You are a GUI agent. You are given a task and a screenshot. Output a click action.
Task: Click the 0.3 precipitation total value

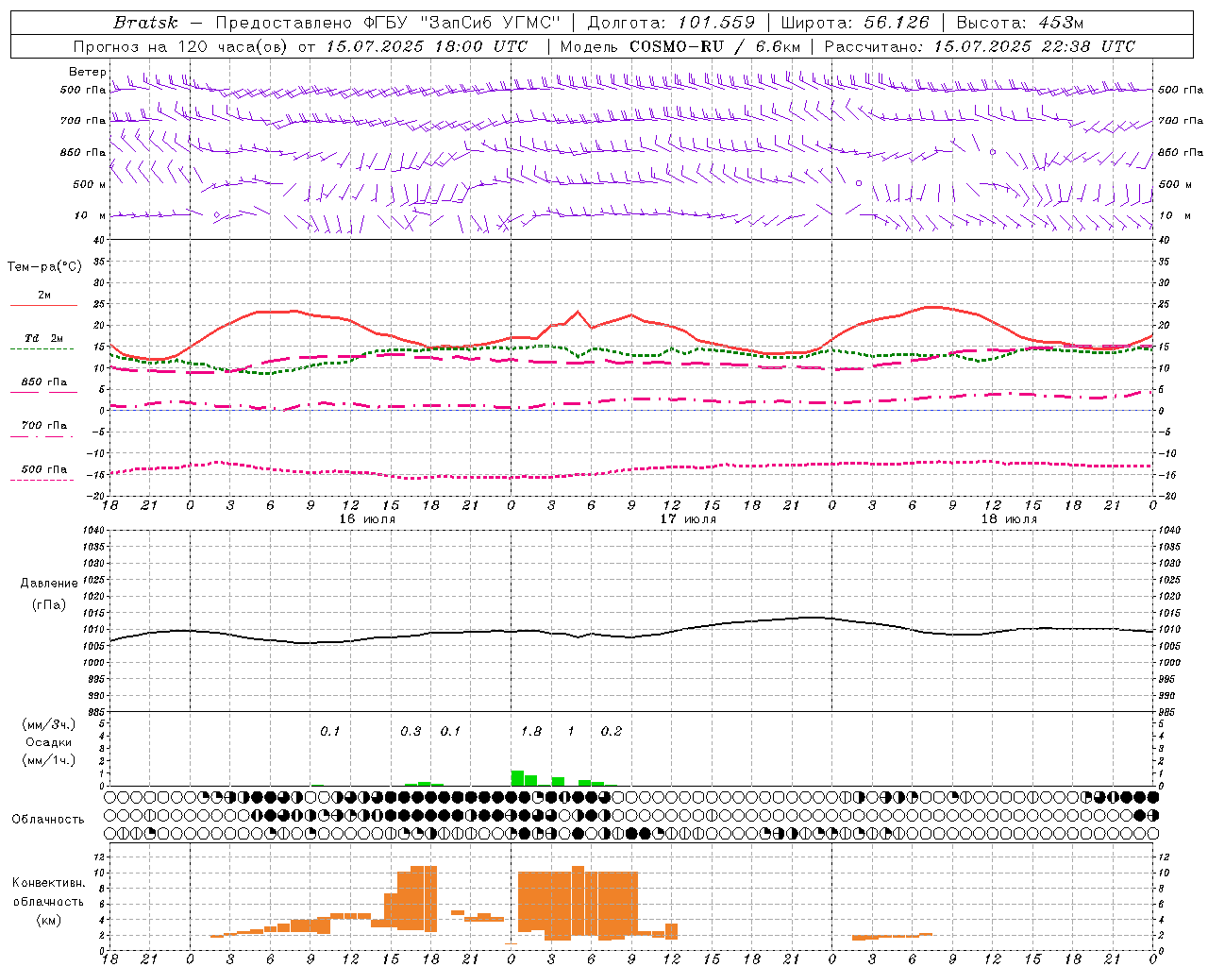click(411, 731)
